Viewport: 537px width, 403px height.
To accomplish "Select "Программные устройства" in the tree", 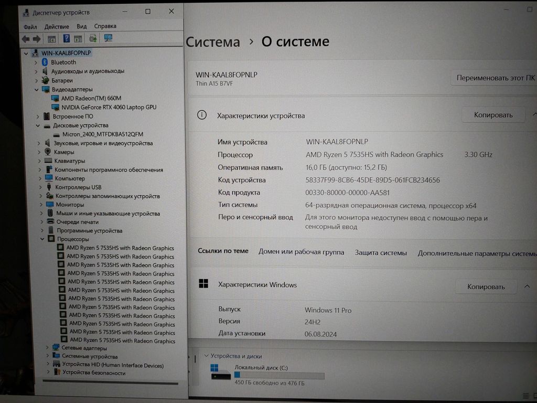I will [89, 231].
